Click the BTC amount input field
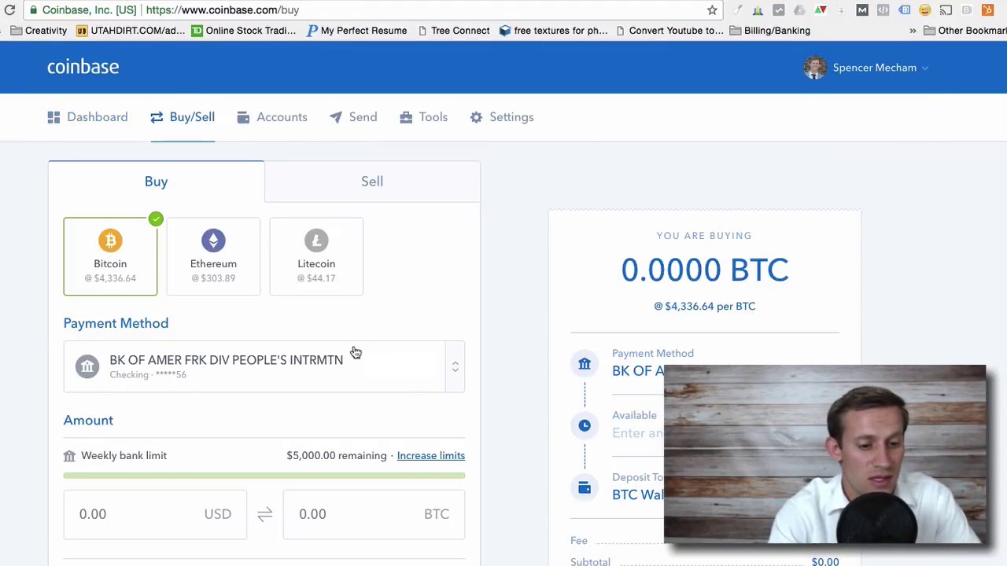Screen dimensions: 1007x566 (374, 514)
